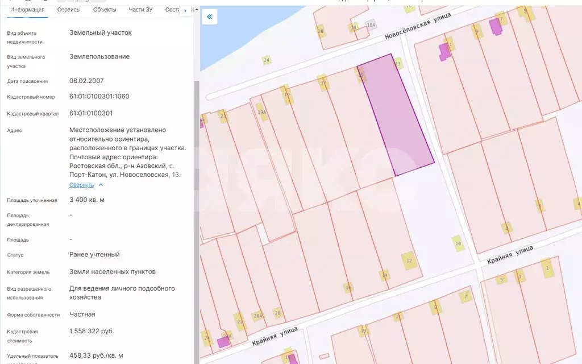Viewport: 582px width, 364px height.
Task: Click the Свернуть link under address
Action: (x=81, y=185)
